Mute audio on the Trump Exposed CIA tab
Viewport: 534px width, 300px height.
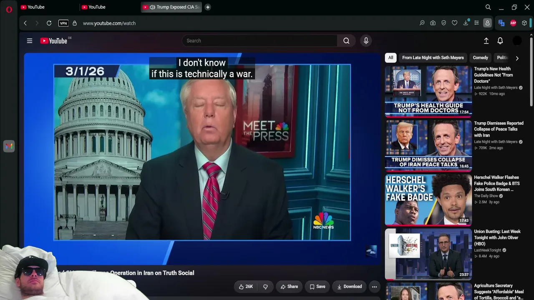152,7
